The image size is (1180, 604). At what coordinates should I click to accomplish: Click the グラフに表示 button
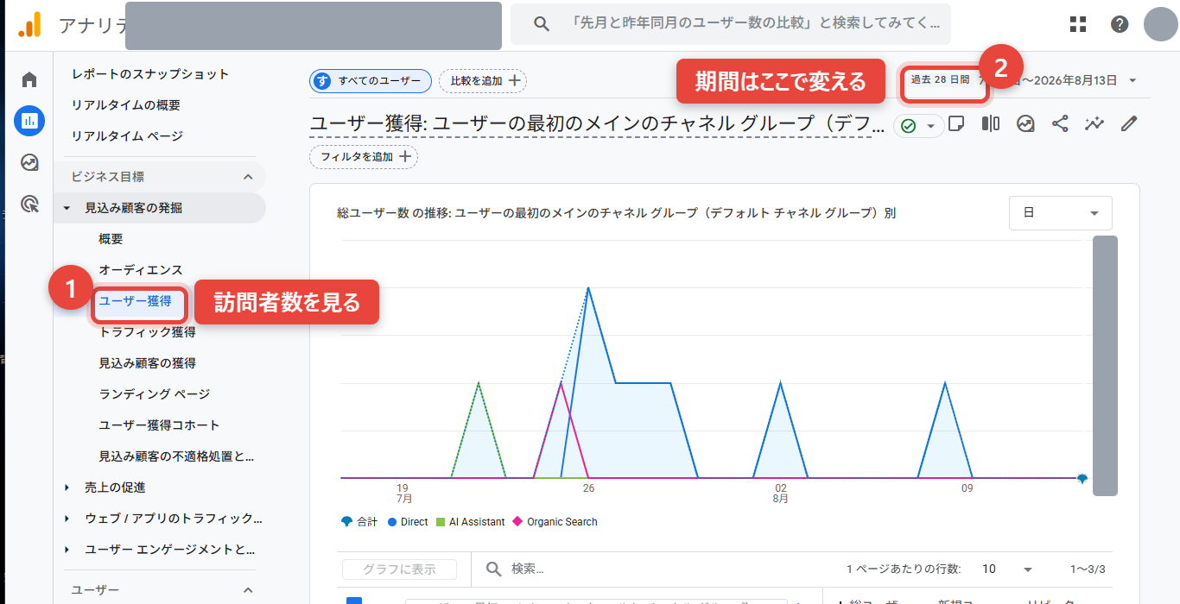click(399, 569)
